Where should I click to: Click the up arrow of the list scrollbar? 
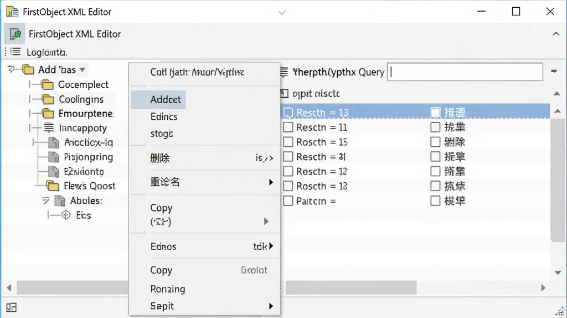(x=558, y=111)
